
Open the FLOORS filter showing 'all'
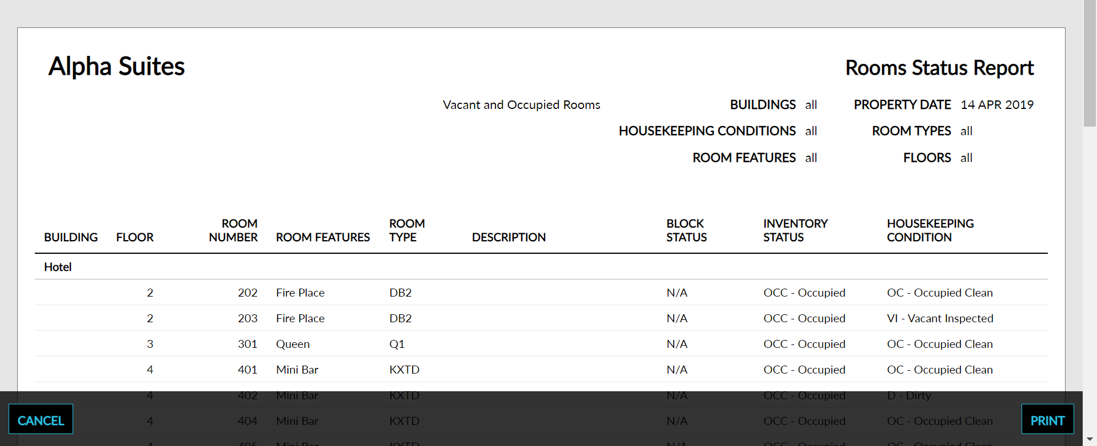(x=966, y=157)
